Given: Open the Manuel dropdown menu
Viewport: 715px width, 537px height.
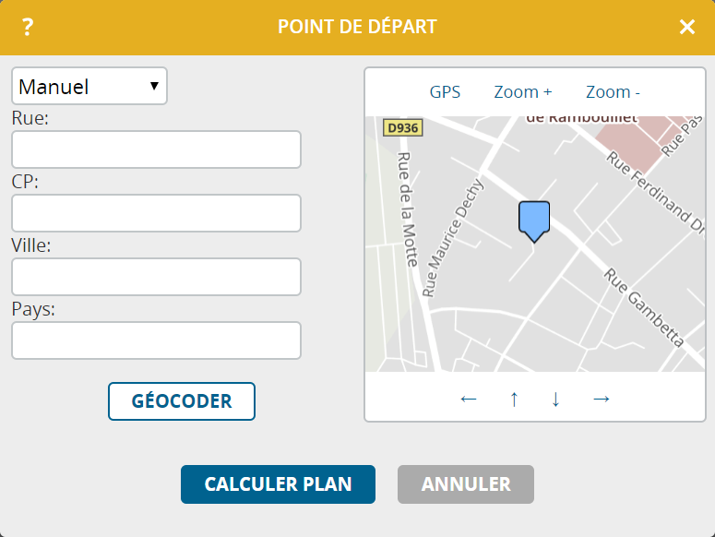Looking at the screenshot, I should (89, 87).
